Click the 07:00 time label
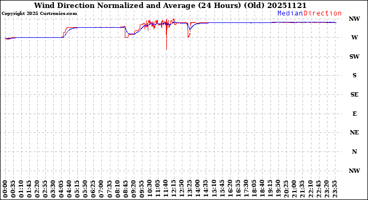 pyautogui.click(x=101, y=189)
